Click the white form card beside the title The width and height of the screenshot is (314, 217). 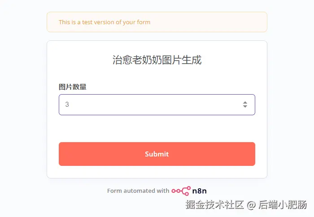coord(233,60)
